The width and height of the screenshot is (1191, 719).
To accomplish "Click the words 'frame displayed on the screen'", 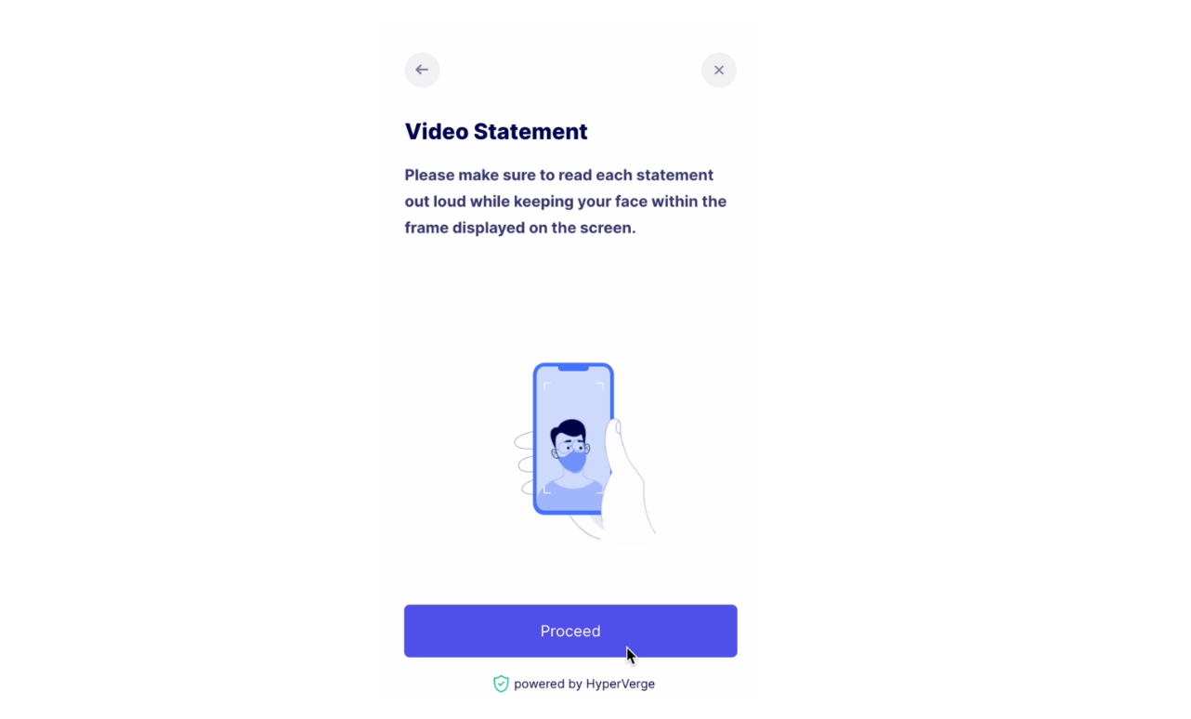I will click(520, 228).
